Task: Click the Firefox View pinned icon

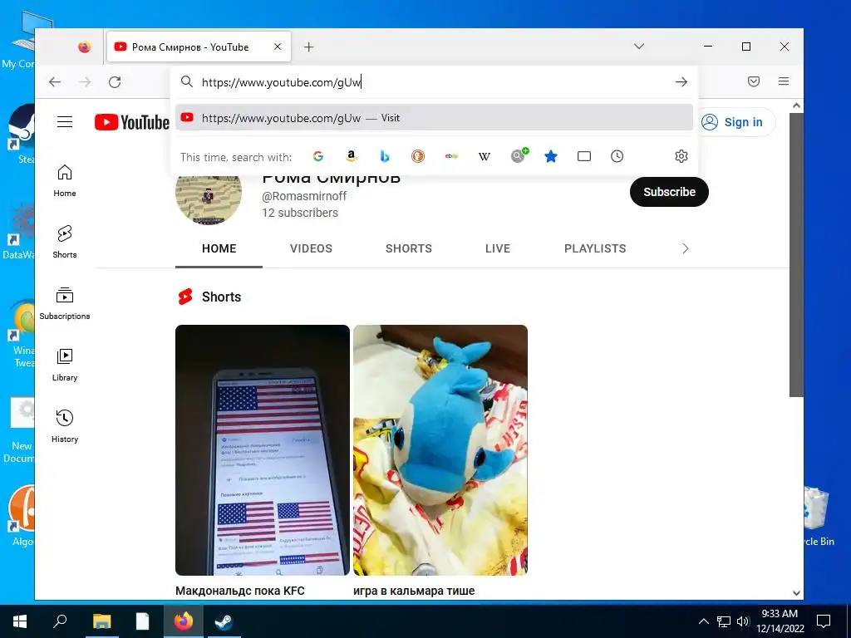Action: [84, 47]
